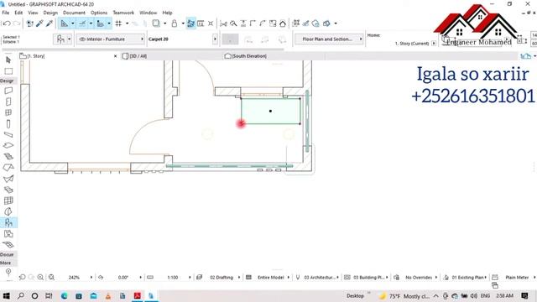Activate the Slab tool
The image size is (537, 302).
(x=8, y=145)
